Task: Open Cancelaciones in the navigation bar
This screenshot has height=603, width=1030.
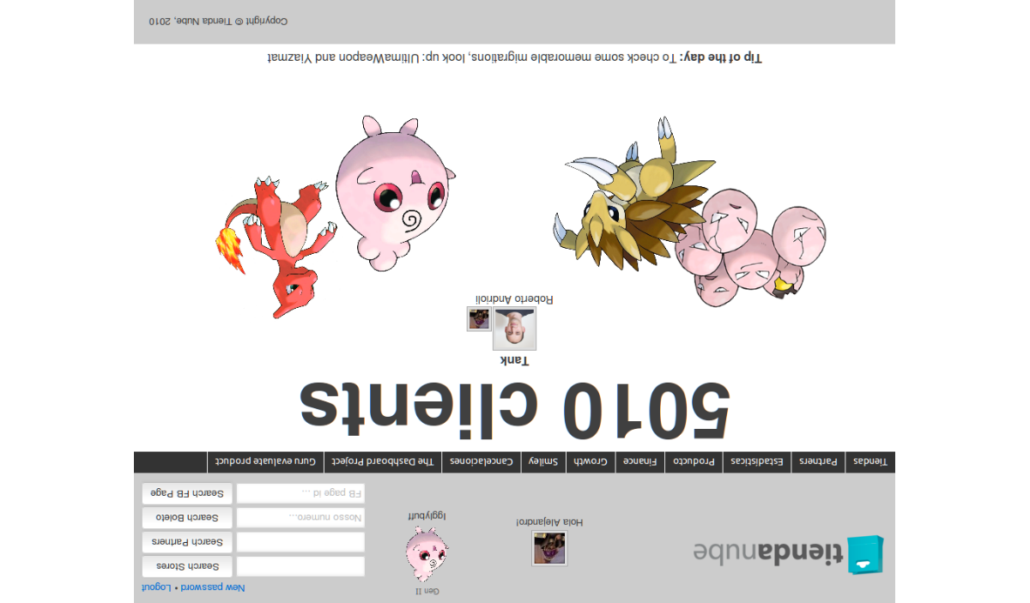Action: (482, 462)
